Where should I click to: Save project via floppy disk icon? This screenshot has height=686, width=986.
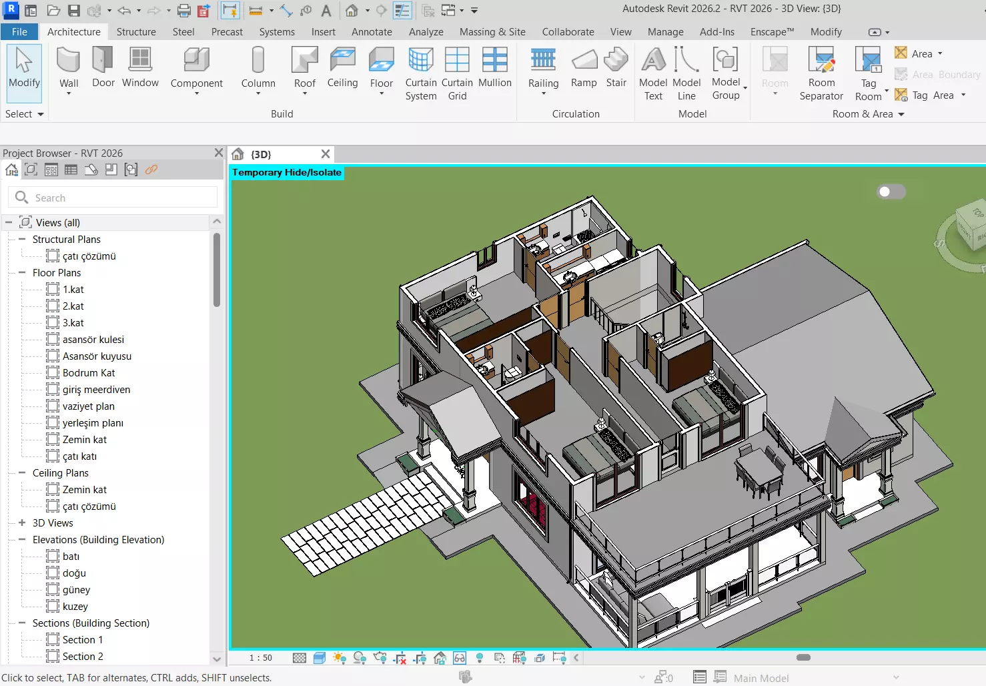(x=74, y=11)
